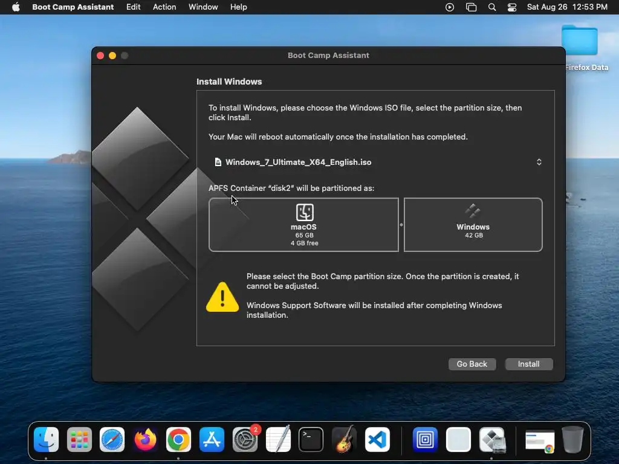Open Finder from the Dock
The height and width of the screenshot is (464, 619).
pos(46,440)
